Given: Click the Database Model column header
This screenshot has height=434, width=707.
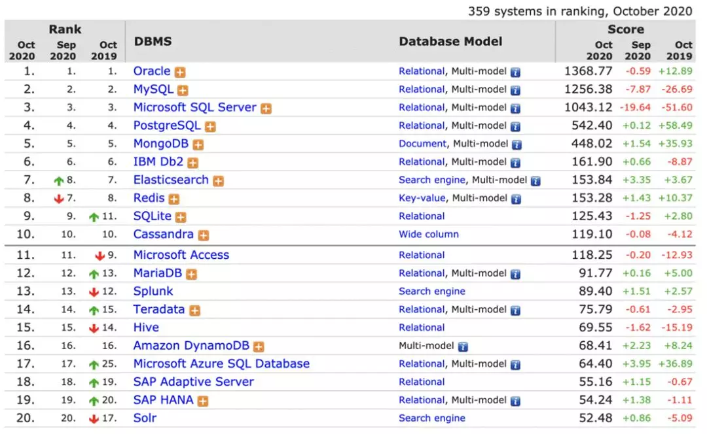Looking at the screenshot, I should click(x=450, y=41).
